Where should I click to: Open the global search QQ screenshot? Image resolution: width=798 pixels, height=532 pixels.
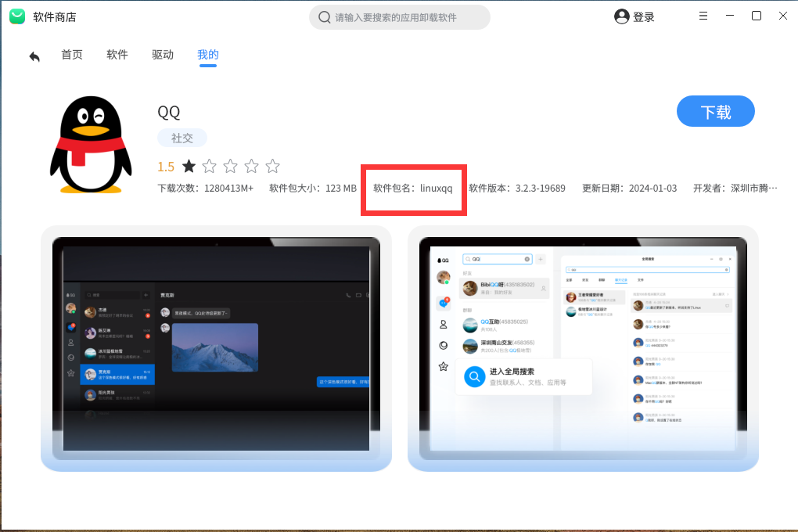pos(583,348)
